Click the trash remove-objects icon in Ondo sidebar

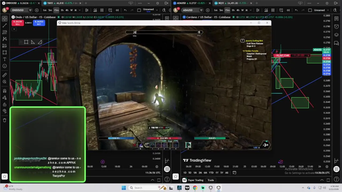pos(5,120)
